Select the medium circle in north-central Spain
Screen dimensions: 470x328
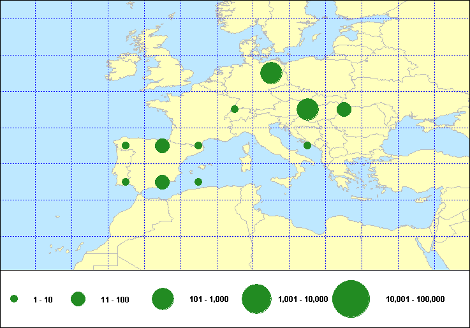[162, 145]
